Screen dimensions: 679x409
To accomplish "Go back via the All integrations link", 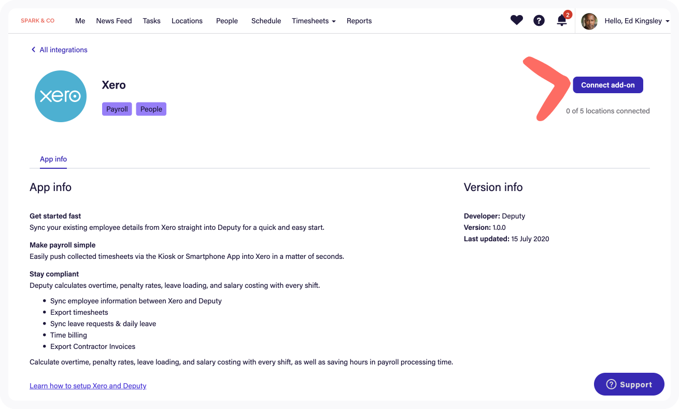I will [64, 49].
